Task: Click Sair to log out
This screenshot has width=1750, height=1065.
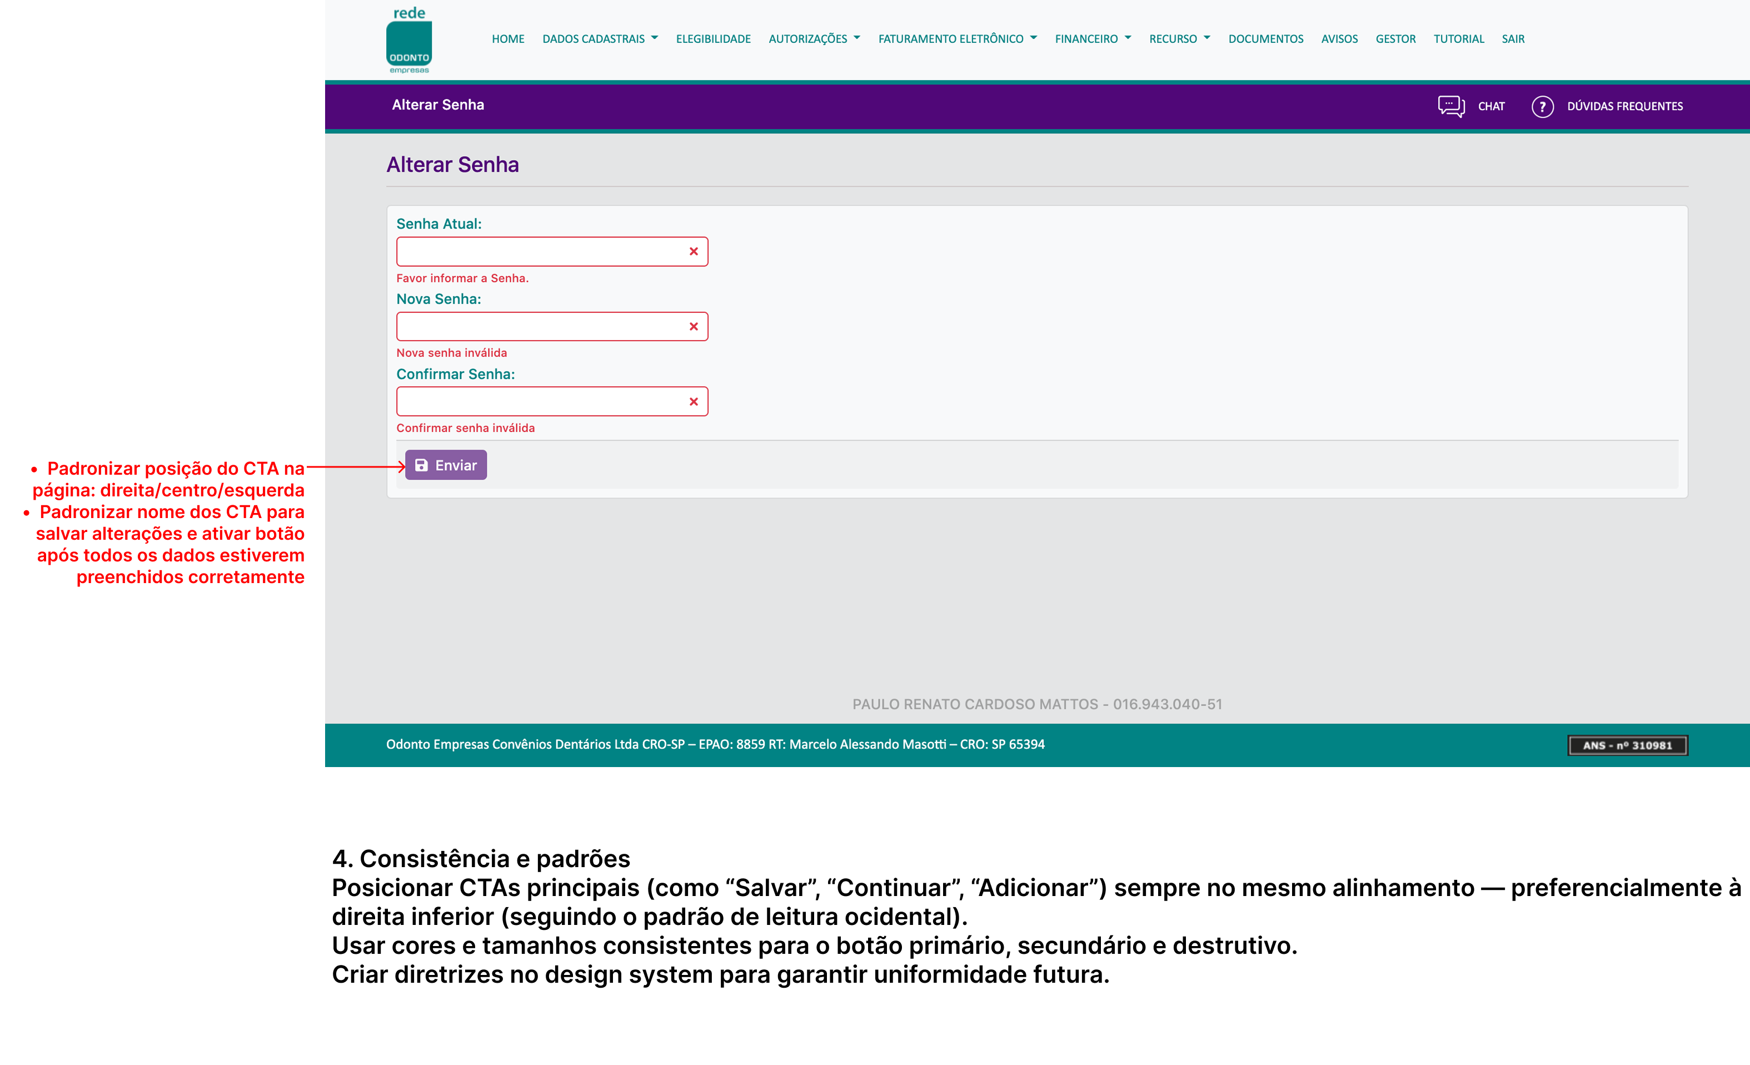Action: click(1513, 39)
